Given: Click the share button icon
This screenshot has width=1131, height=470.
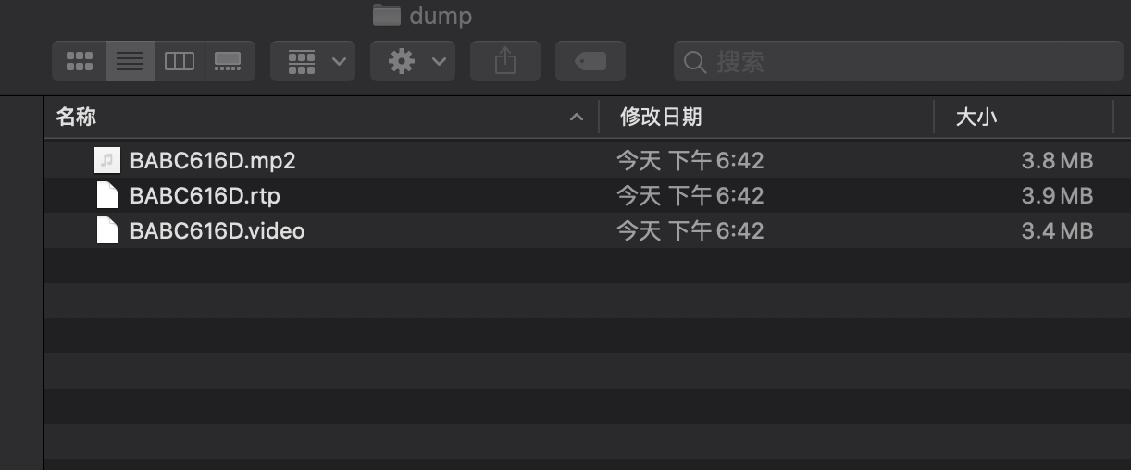Looking at the screenshot, I should (x=505, y=61).
